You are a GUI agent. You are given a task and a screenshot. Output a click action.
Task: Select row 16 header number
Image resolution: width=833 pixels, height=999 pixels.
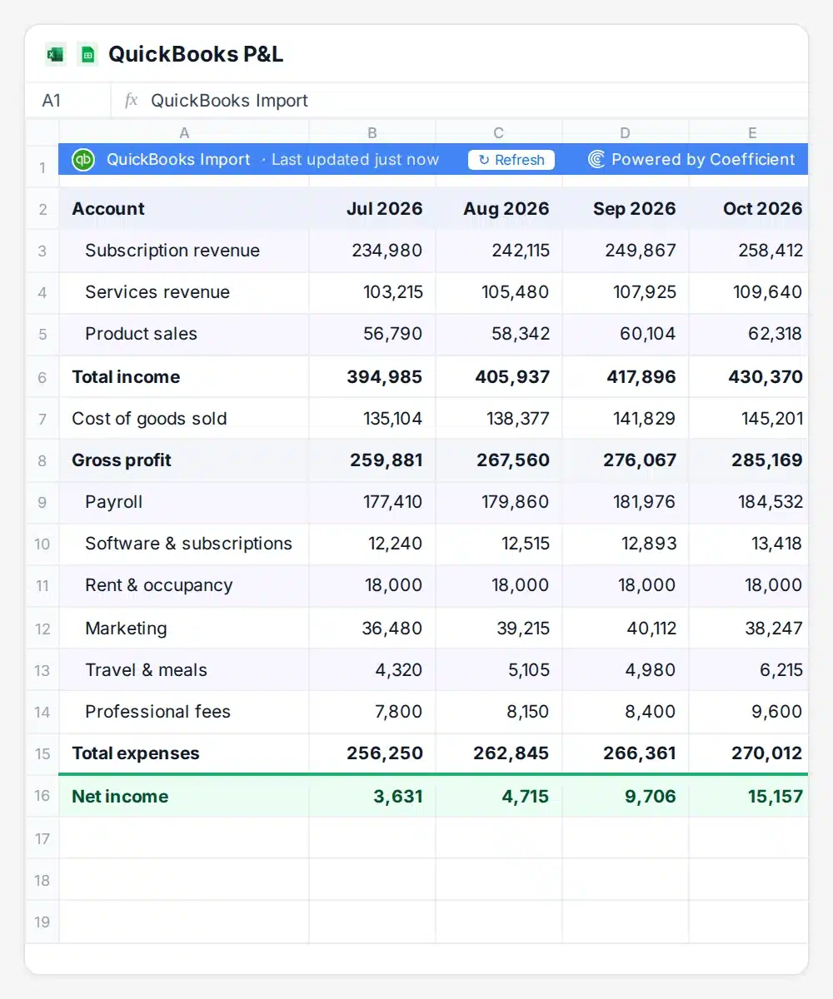pos(42,796)
